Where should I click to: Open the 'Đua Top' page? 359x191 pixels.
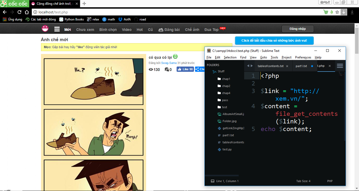click(x=212, y=30)
